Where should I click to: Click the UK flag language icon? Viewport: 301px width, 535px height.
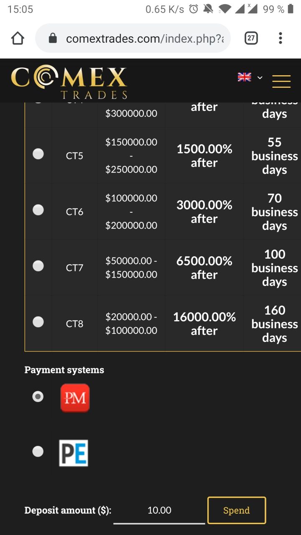[244, 77]
